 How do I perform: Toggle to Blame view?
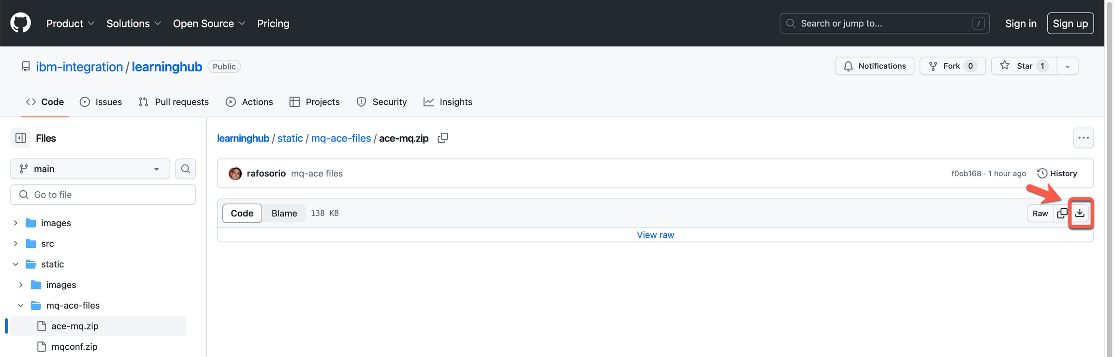point(284,213)
